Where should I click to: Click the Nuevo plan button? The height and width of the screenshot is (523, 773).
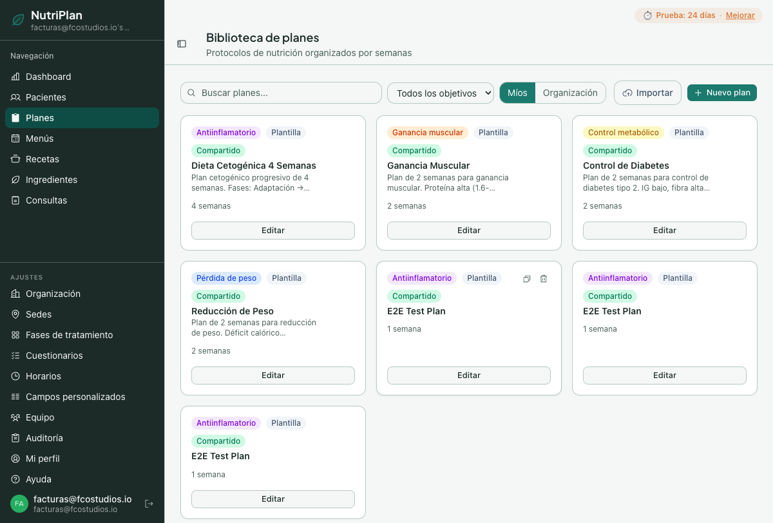[721, 93]
